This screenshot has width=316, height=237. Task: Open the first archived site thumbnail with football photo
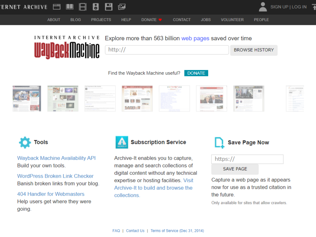click(x=27, y=99)
